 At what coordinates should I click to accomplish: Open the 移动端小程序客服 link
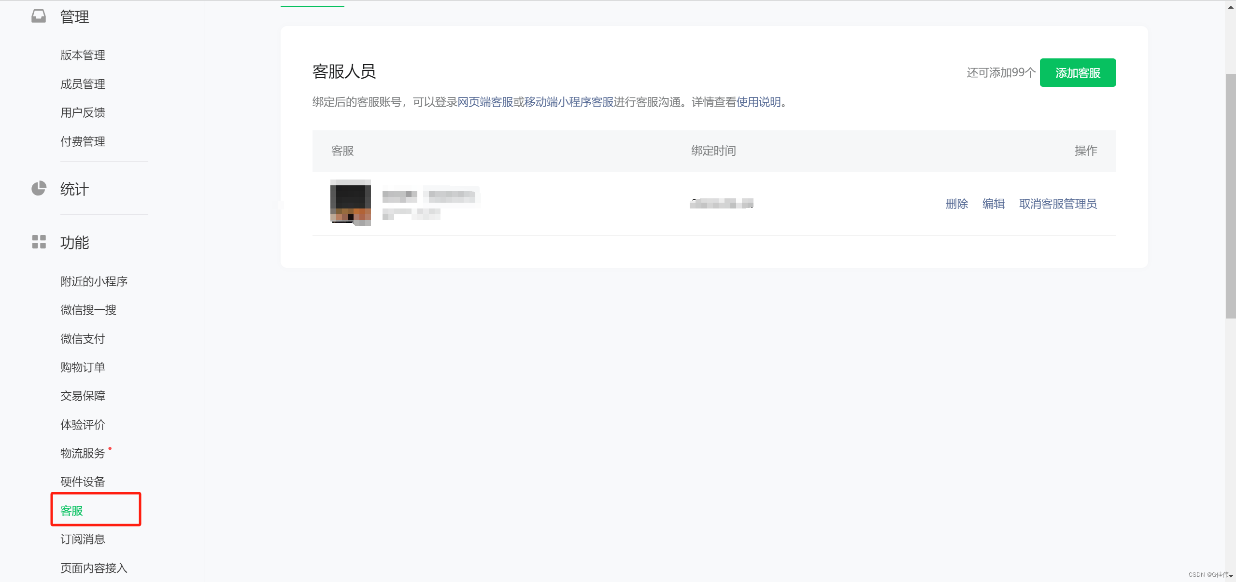[568, 102]
